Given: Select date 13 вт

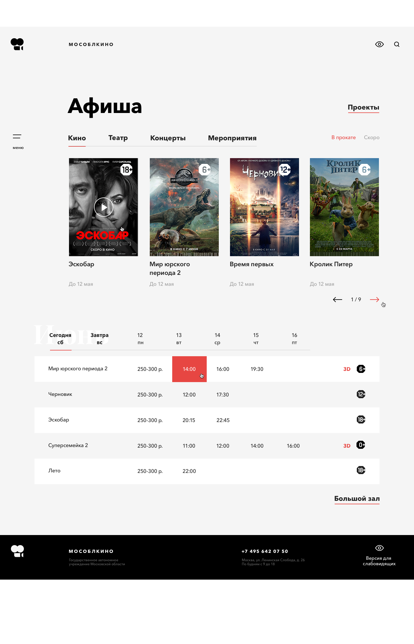Looking at the screenshot, I should click(x=179, y=339).
